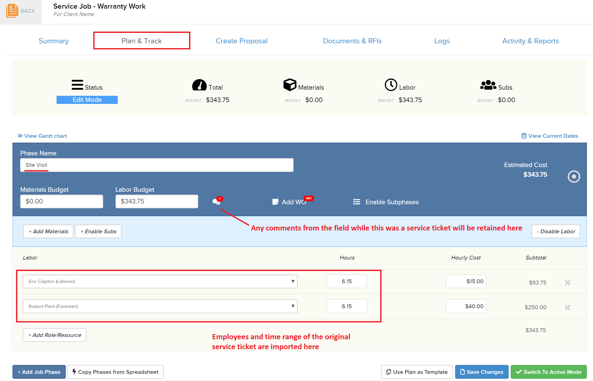Click the Save Changes button
Screen dimensions: 593x381
482,372
